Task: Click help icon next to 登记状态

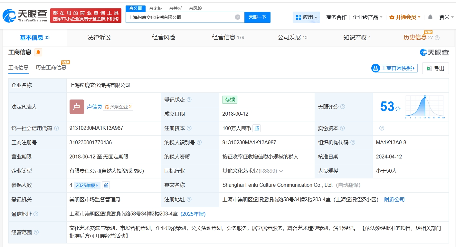Action: click(189, 100)
